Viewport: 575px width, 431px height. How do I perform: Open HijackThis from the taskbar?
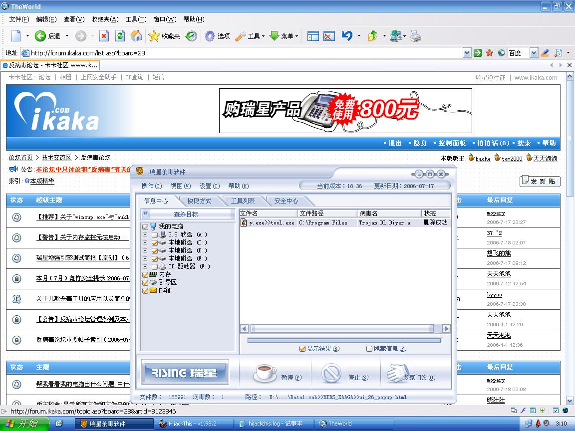tap(194, 424)
